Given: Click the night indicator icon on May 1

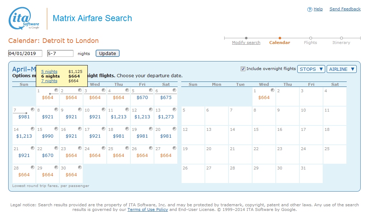Looking at the screenshot, I should pos(273,90).
